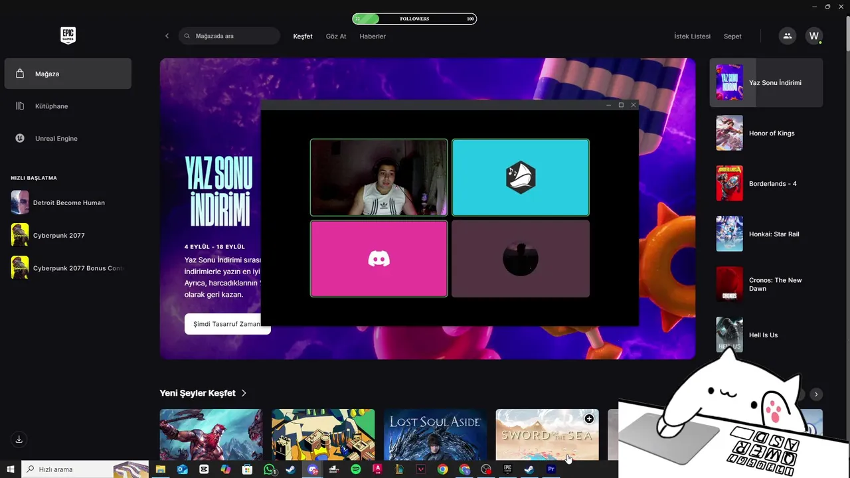Click the Epic Games logo
This screenshot has height=478, width=850.
coord(68,36)
